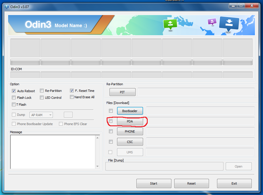263x195 pixels.
Task: Click the Message scrollbar up arrow
Action: (97, 138)
